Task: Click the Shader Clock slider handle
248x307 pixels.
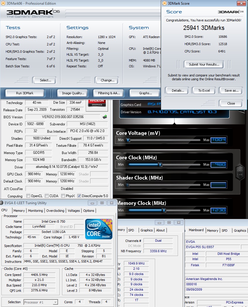Action: point(128,185)
